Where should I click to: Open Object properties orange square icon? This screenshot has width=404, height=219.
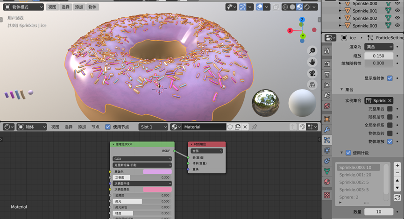pyautogui.click(x=327, y=119)
